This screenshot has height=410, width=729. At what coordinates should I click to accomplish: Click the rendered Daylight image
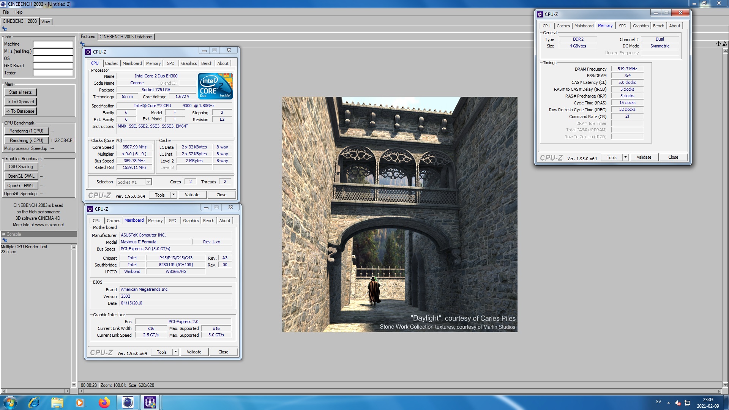point(399,214)
